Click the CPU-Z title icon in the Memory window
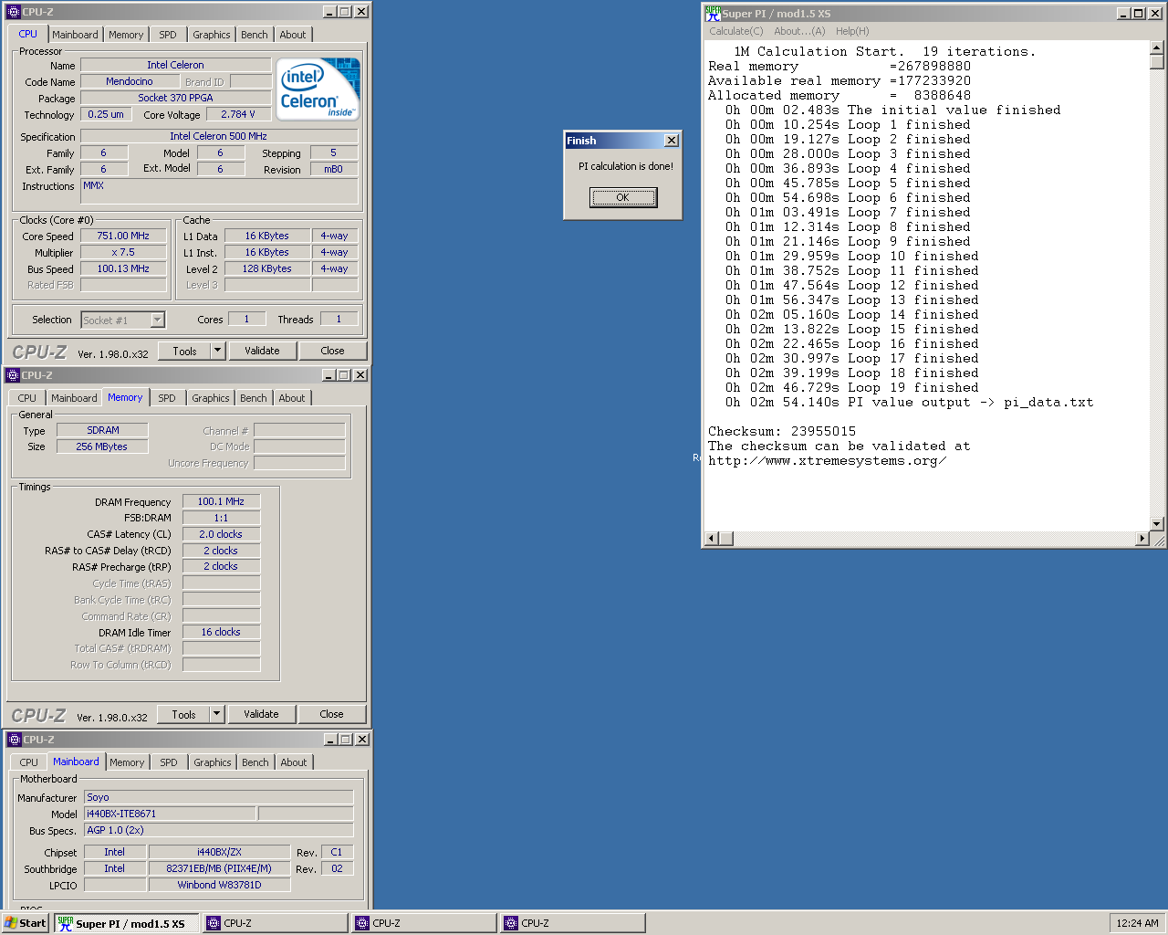The image size is (1168, 935). (x=12, y=375)
